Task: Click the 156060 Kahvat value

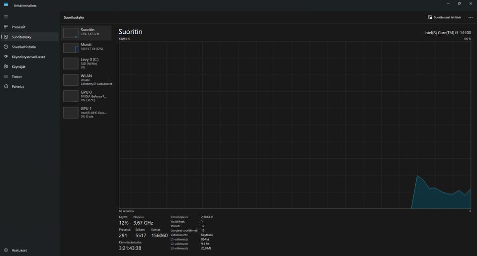Action: click(159, 235)
